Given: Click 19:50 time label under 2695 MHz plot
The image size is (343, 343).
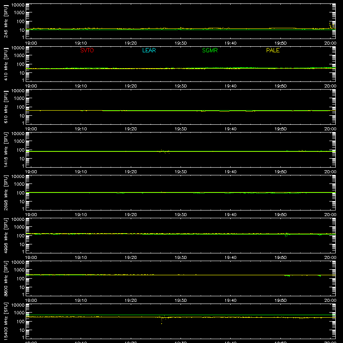Looking at the screenshot, I should coord(280,215).
